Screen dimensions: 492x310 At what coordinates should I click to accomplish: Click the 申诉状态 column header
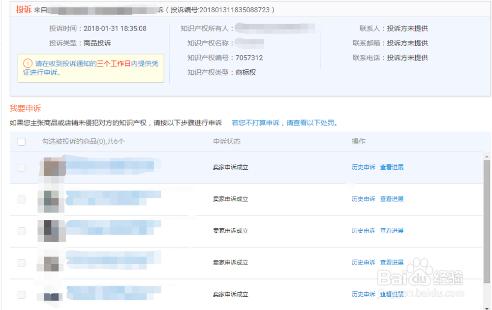(227, 142)
